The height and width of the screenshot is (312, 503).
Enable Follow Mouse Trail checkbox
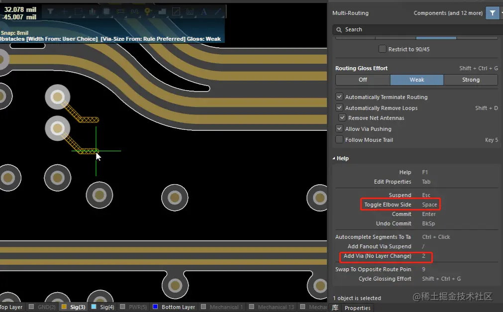[x=339, y=139]
